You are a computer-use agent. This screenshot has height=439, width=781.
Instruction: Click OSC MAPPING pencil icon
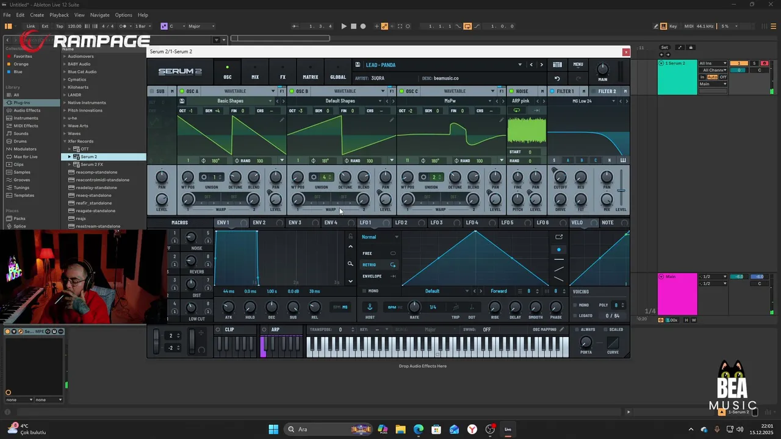[562, 329]
